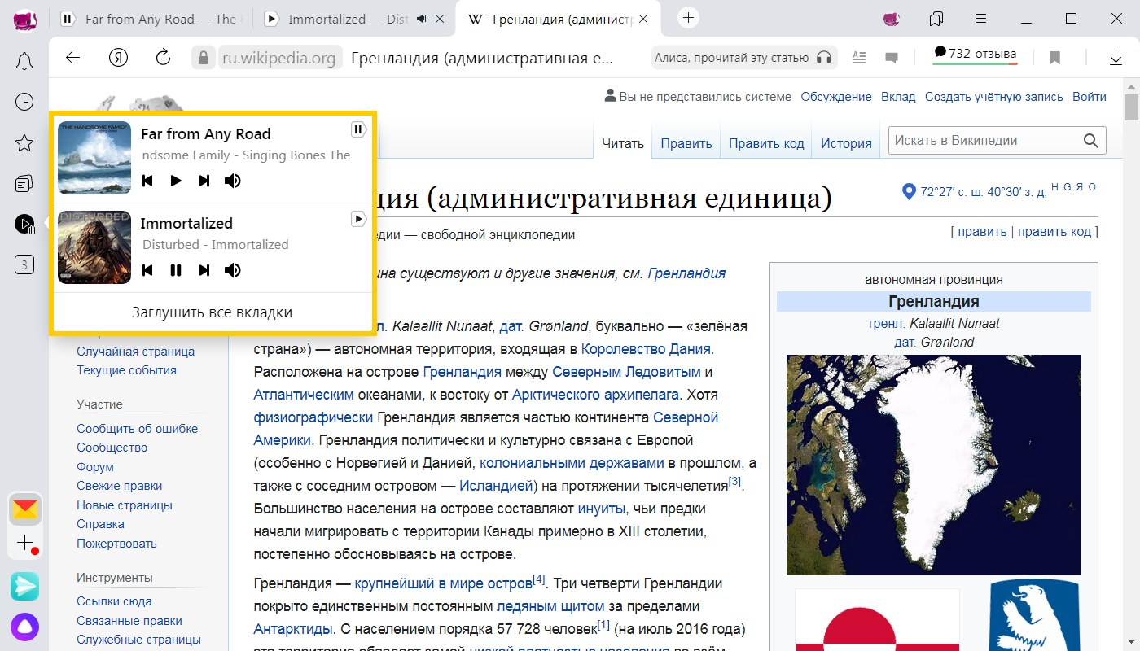Open the Править код tab
This screenshot has width=1140, height=651.
pos(766,143)
